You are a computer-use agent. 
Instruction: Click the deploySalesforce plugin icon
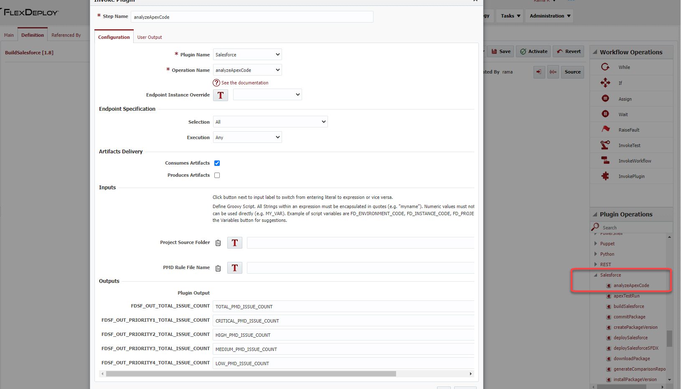(x=609, y=338)
